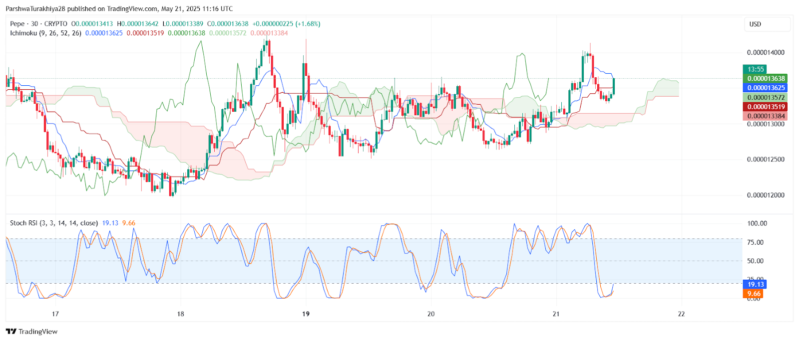Click the date 17 on time axis
This screenshot has width=799, height=341.
55,314
